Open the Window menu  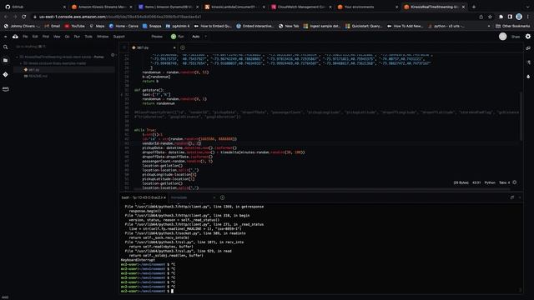[x=103, y=37]
